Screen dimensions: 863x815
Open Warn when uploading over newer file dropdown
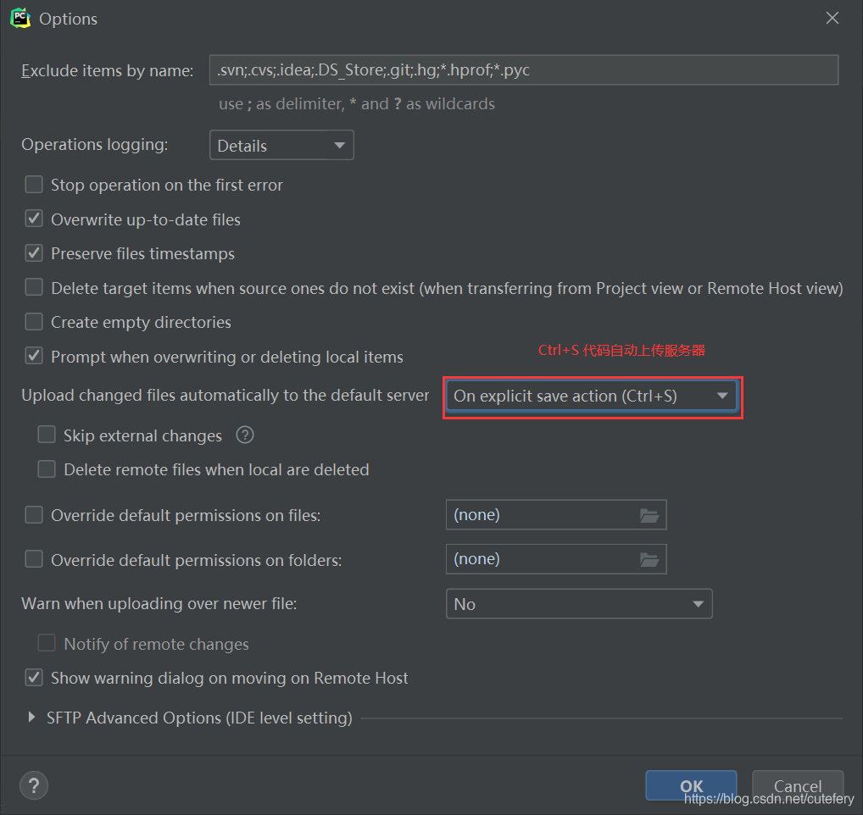coord(579,604)
